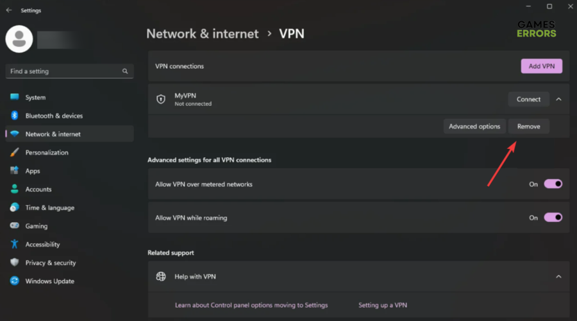This screenshot has width=577, height=321.
Task: Click the Windows Update icon
Action: click(x=14, y=281)
